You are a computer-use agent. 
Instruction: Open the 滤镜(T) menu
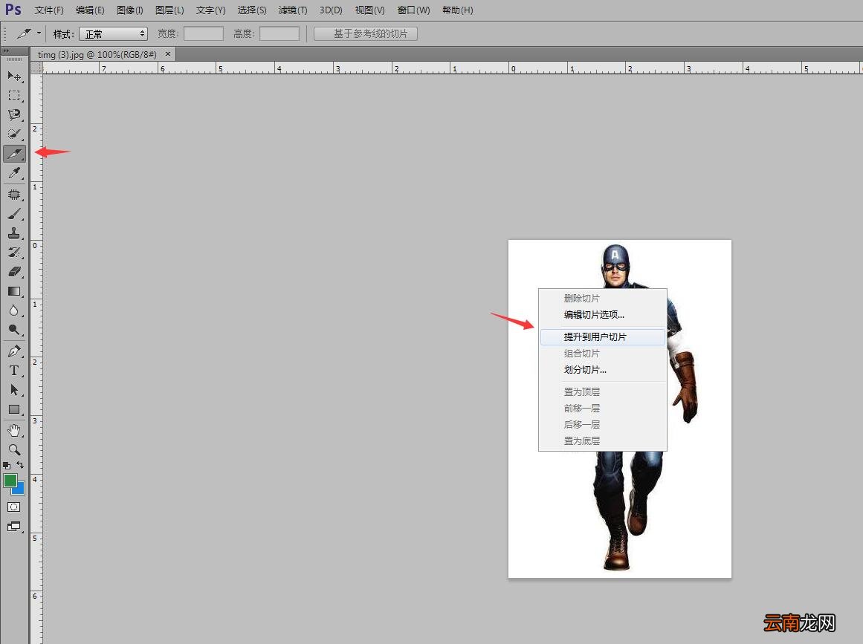click(293, 10)
